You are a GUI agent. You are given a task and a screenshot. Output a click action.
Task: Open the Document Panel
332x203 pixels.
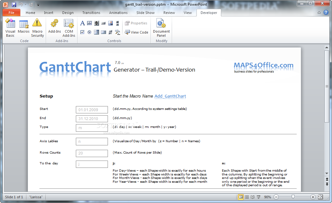click(161, 28)
